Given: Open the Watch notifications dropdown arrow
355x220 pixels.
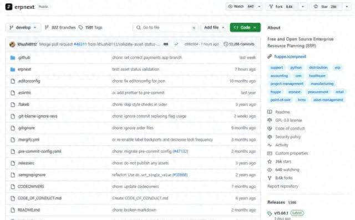Looking at the screenshot, I should 259,7.
